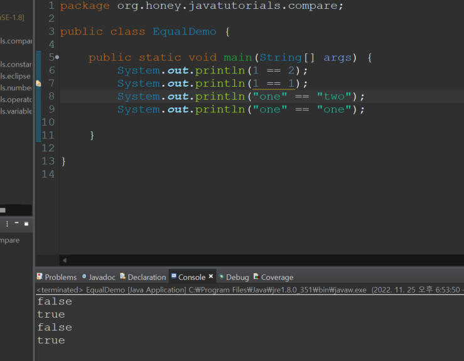Click println on line 9

[x=220, y=110]
